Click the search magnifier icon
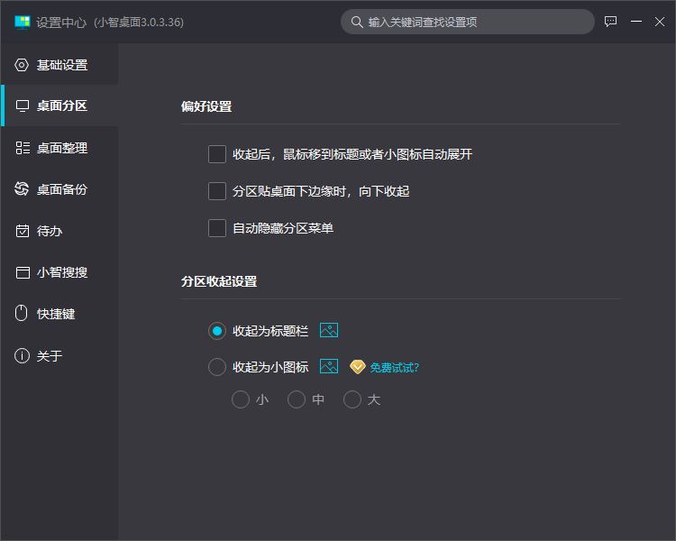The width and height of the screenshot is (676, 541). (357, 22)
